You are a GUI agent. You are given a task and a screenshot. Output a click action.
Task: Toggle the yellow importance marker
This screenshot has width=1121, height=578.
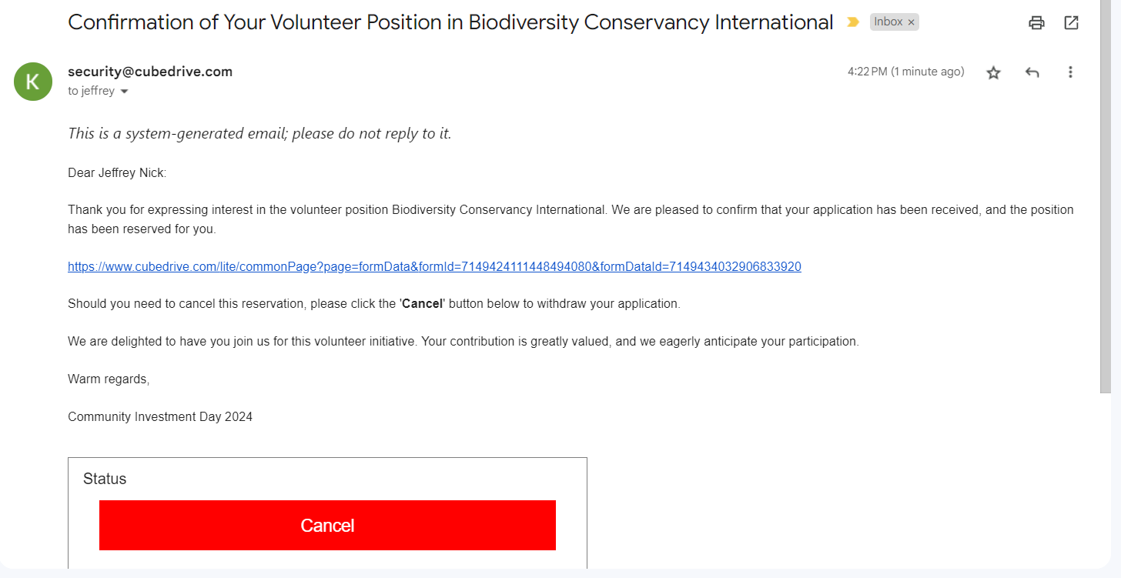852,22
